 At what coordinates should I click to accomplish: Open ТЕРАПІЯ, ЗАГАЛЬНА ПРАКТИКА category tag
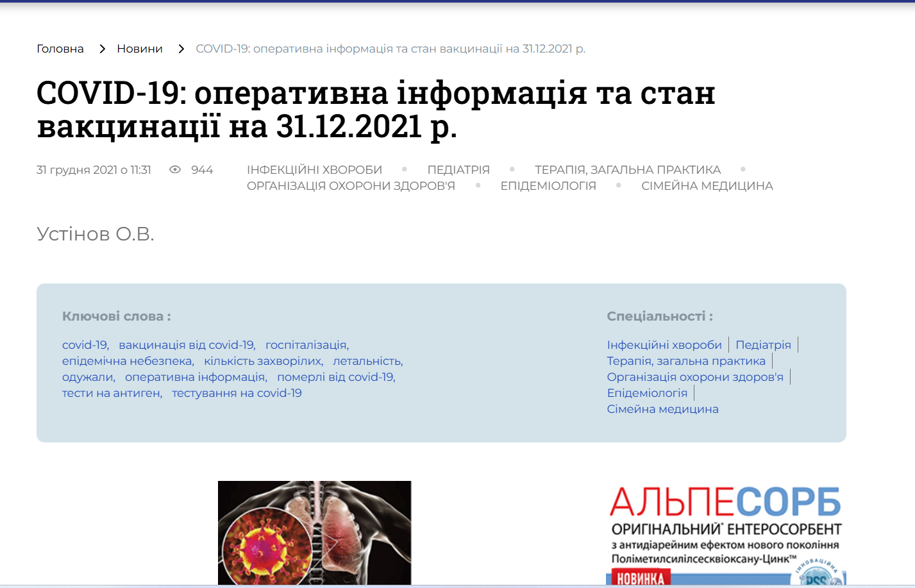628,170
